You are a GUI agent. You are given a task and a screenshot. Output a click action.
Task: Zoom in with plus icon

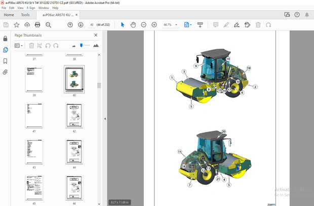[154, 25]
